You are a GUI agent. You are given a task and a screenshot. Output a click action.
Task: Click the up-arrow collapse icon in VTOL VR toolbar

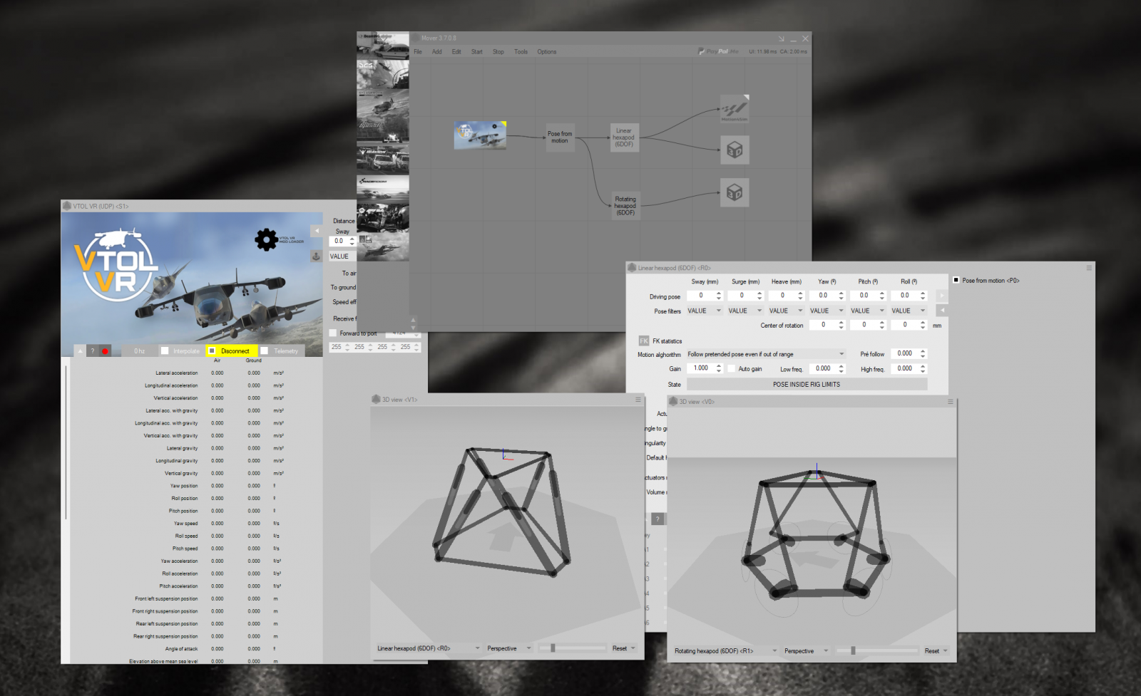pyautogui.click(x=81, y=351)
